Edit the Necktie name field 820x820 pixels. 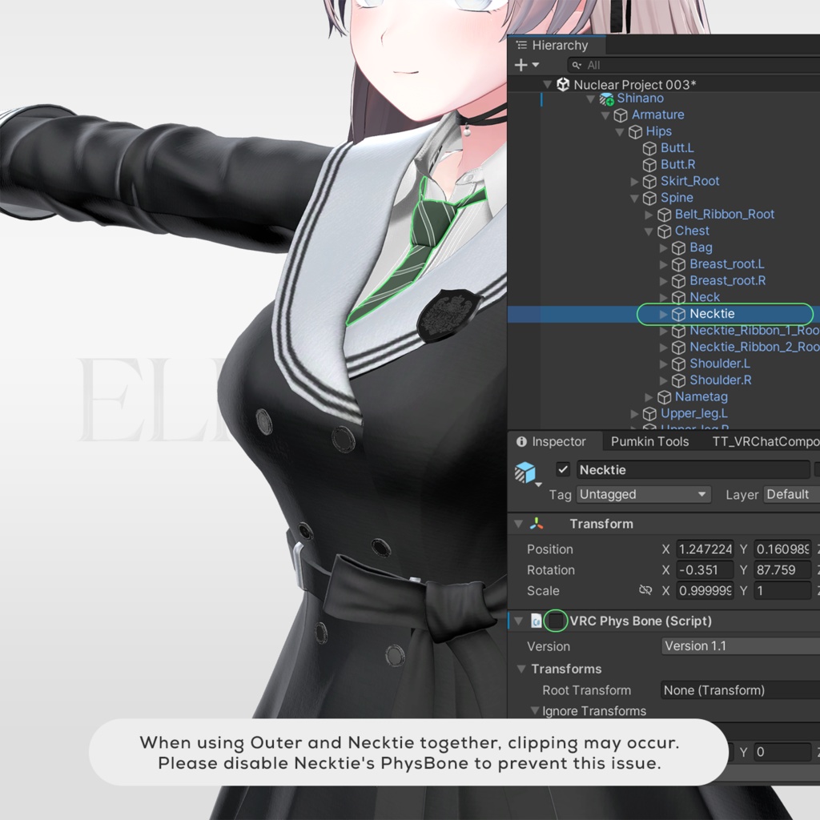[693, 469]
